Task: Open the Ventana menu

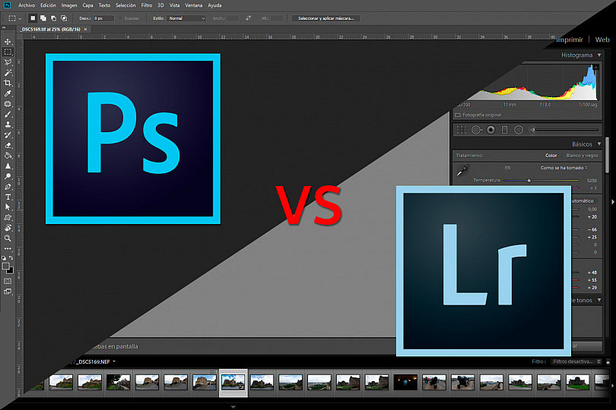Action: [x=194, y=5]
